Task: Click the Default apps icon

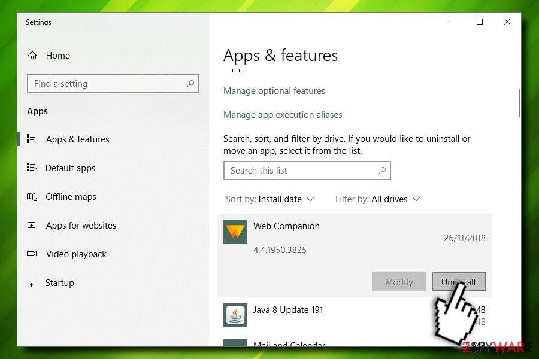Action: tap(32, 168)
